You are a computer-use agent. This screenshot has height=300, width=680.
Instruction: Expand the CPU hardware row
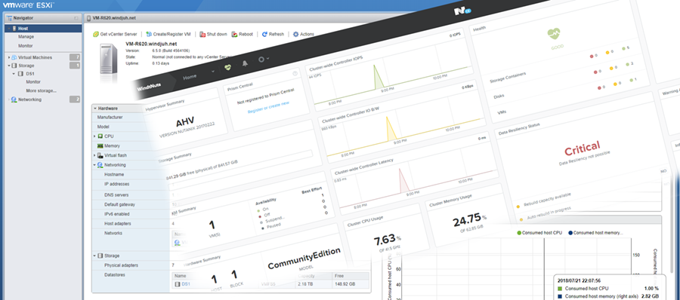pyautogui.click(x=95, y=136)
